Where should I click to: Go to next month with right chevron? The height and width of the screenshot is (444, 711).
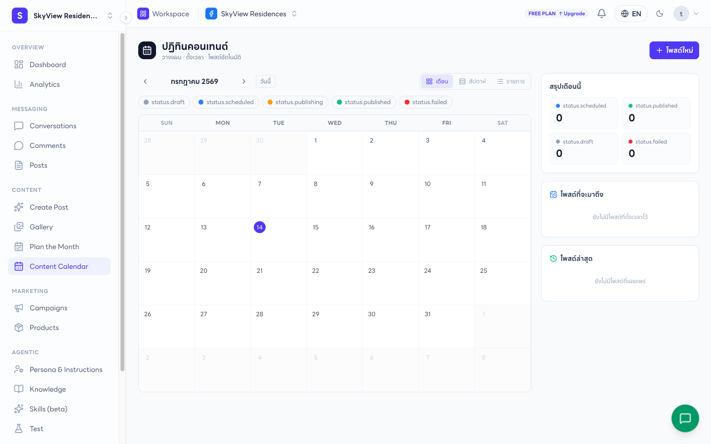[x=244, y=81]
